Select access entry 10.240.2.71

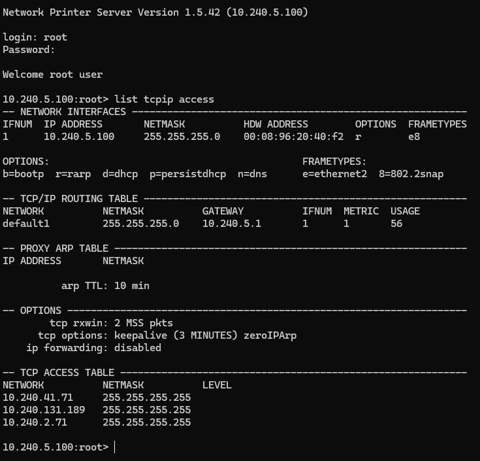[x=35, y=422]
